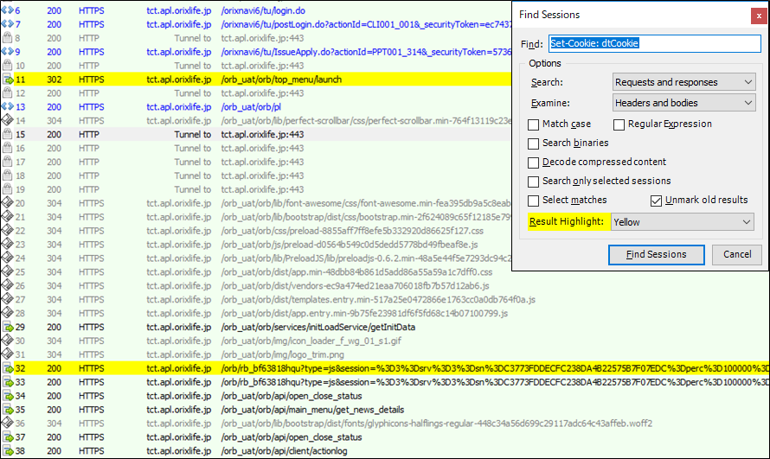Viewport: 770px width, 459px height.
Task: Click the lock icon on session 8 tunnel
Action: [8, 38]
